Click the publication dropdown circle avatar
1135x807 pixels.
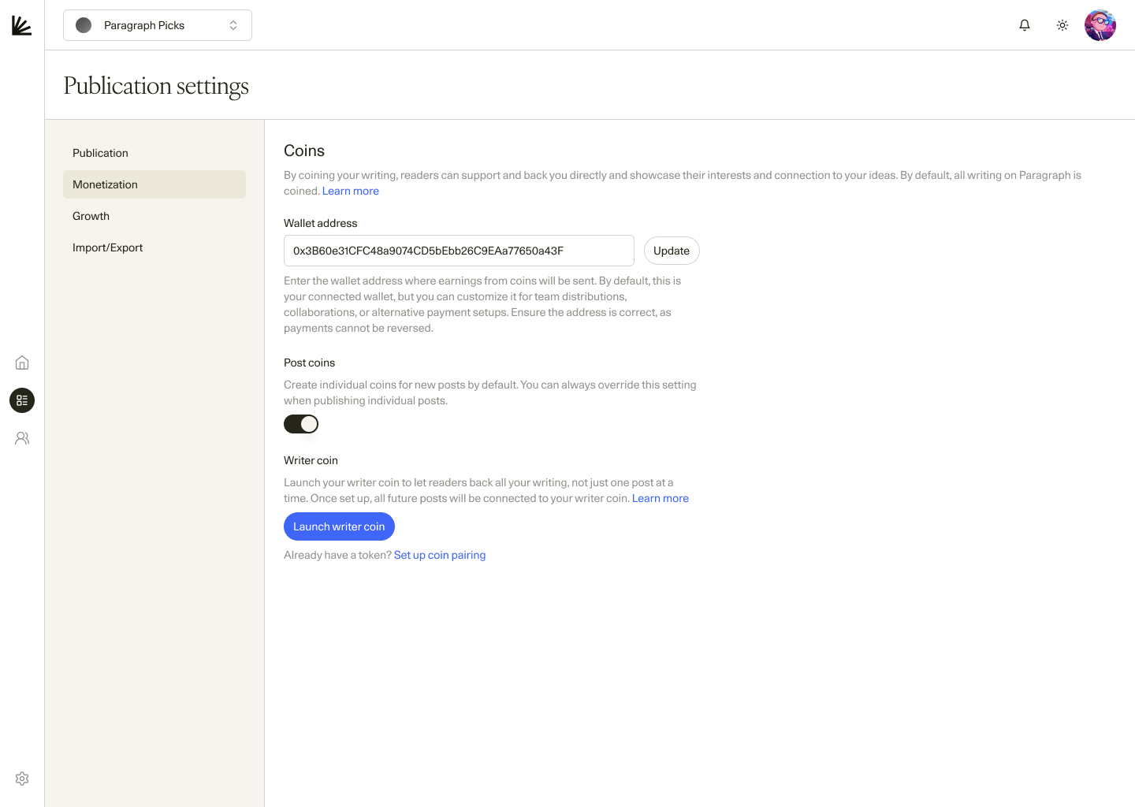tap(83, 24)
